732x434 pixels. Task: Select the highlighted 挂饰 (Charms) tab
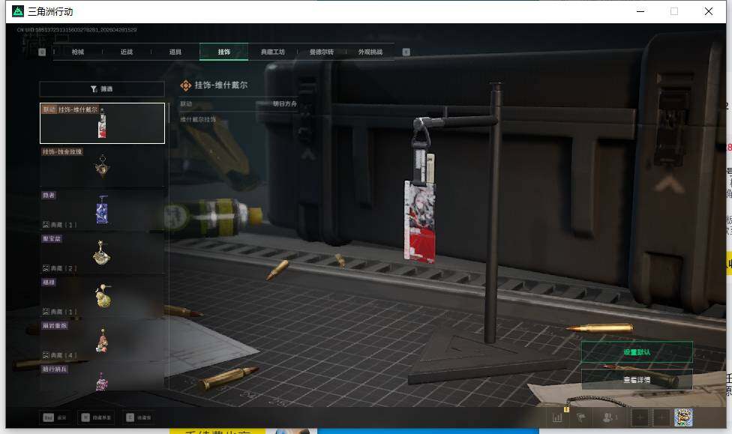tap(223, 52)
